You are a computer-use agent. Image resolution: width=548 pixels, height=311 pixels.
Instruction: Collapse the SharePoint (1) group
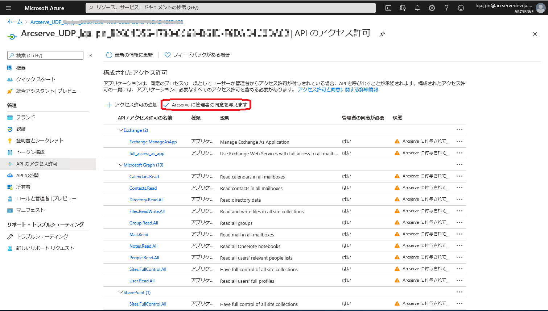(x=121, y=293)
